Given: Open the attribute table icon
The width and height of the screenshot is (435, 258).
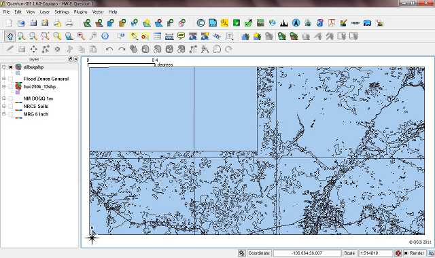Looking at the screenshot, I should [157, 36].
